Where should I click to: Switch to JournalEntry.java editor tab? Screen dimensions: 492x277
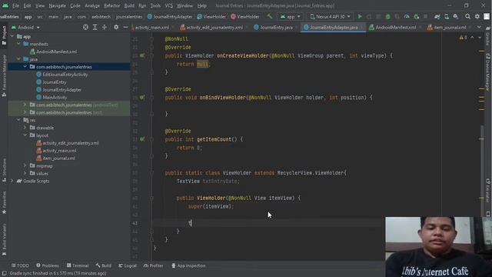pos(276,28)
